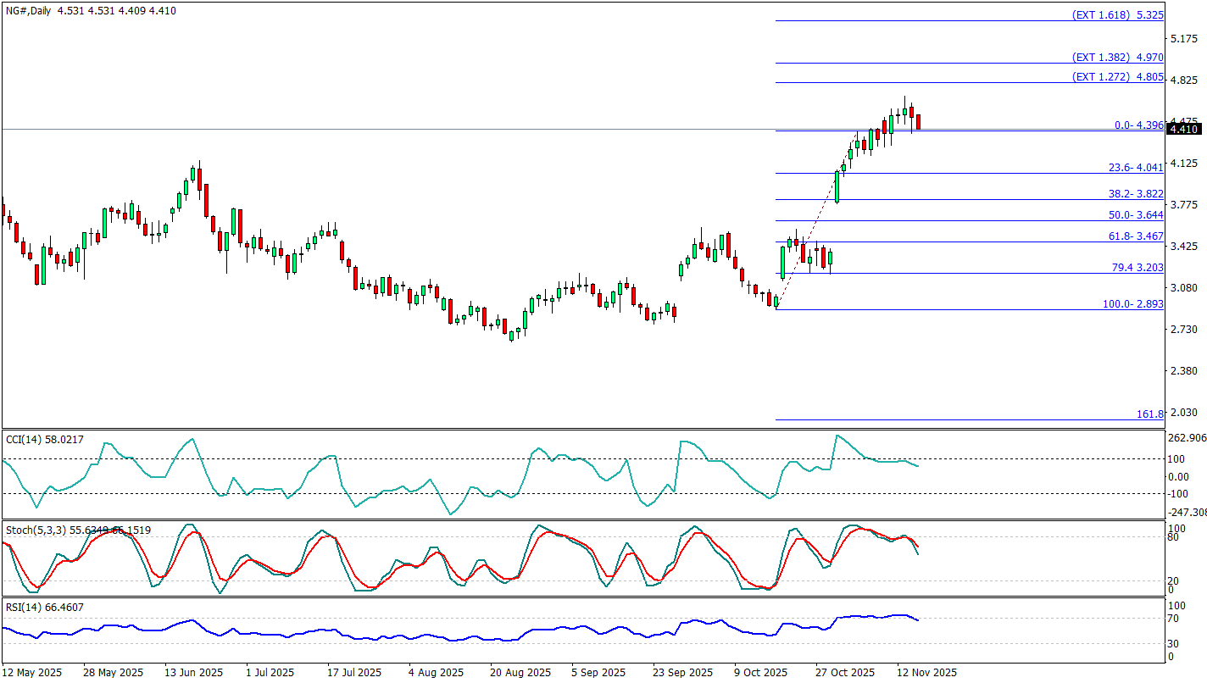Select the 13 Jun 2025 date marker

pos(194,673)
